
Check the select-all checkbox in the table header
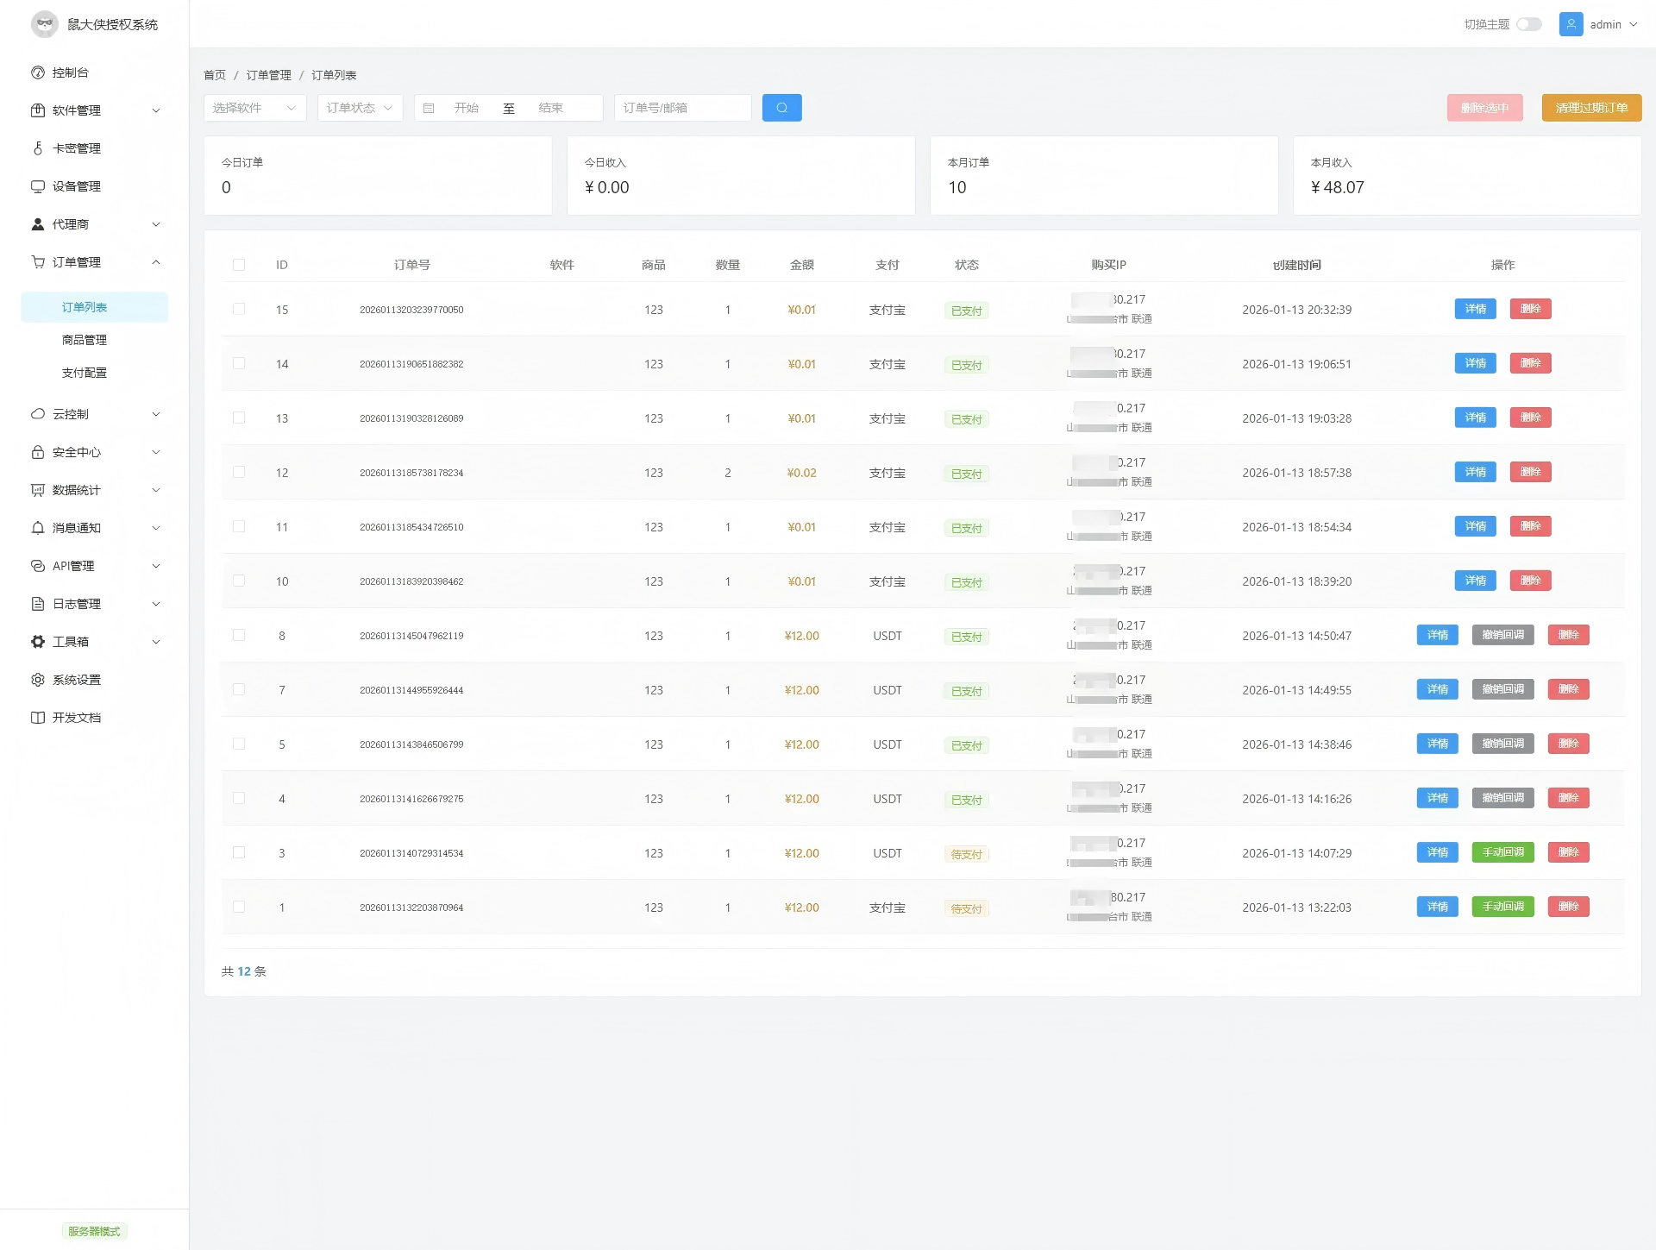(x=239, y=265)
